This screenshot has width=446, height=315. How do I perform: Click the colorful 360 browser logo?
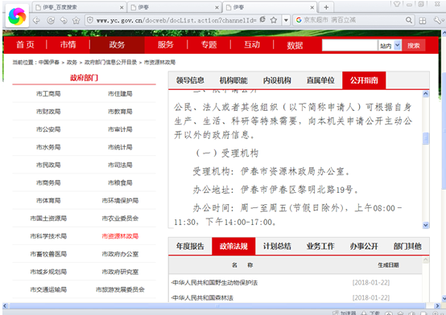(17, 16)
